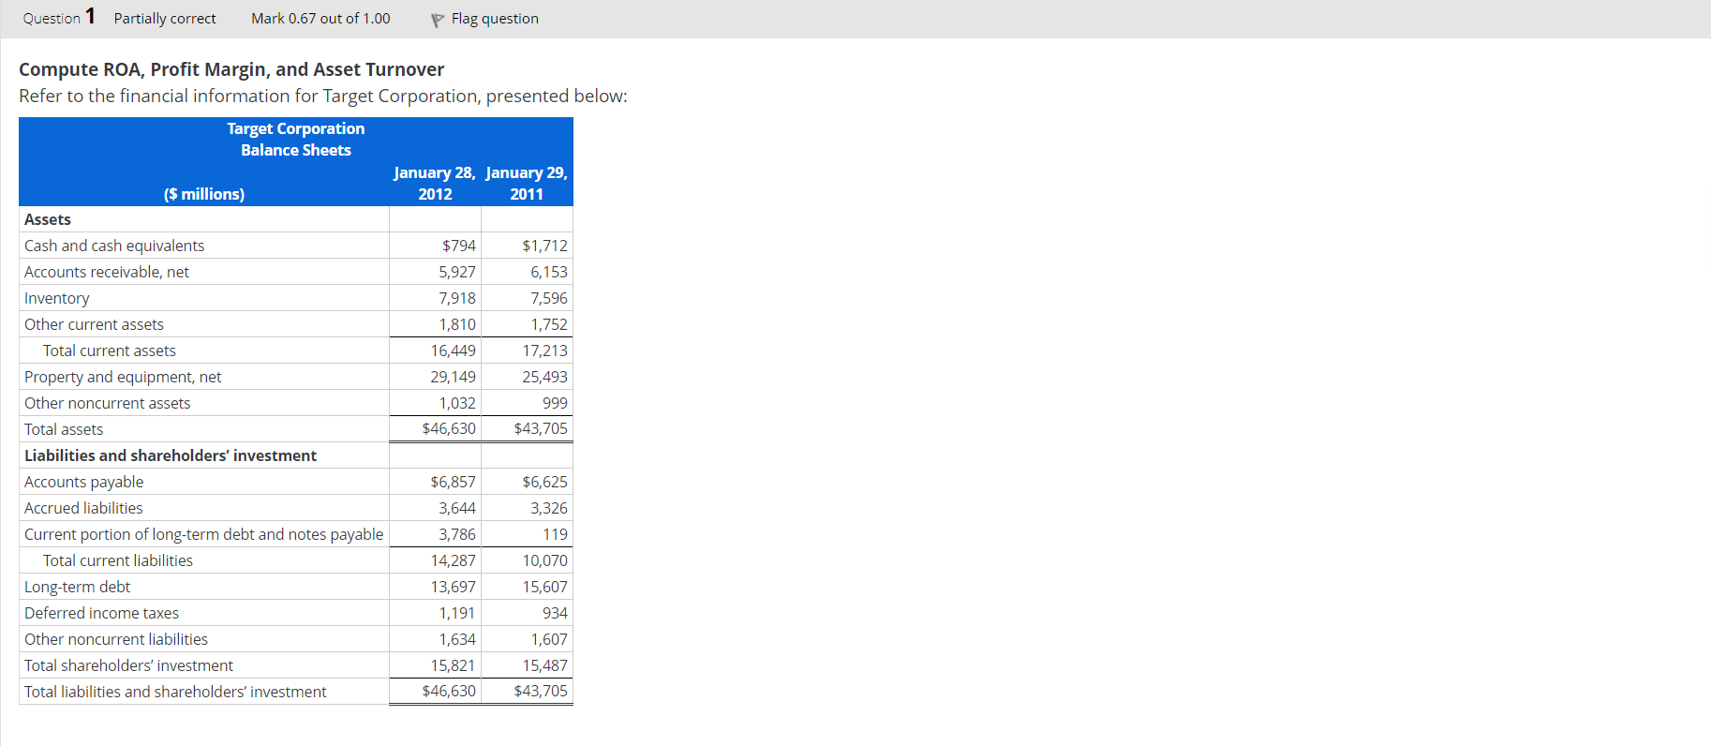Screen dimensions: 1711x746
Task: Click the 15,821 shareholders' investment value
Action: (x=454, y=665)
